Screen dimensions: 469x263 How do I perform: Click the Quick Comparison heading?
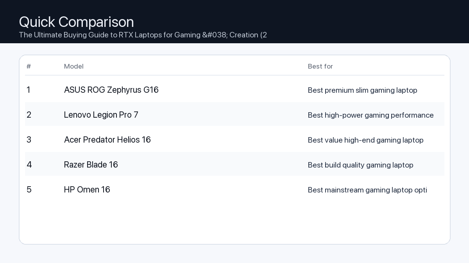[x=76, y=22]
